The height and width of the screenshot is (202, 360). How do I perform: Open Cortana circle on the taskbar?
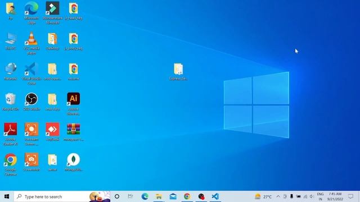[117, 196]
